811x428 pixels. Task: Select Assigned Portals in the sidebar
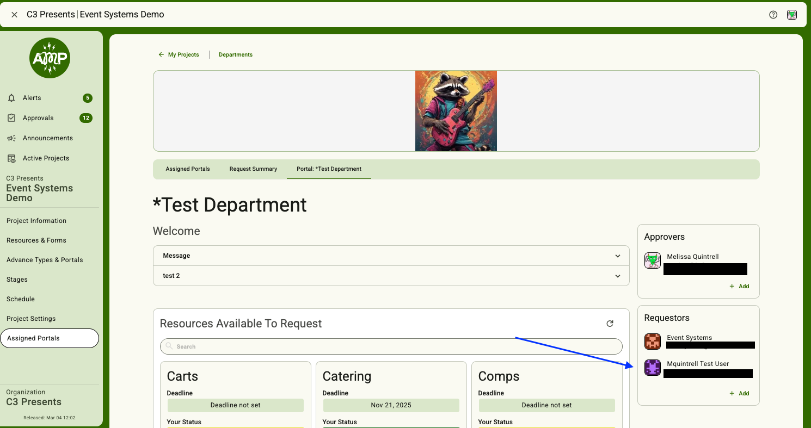tap(50, 338)
